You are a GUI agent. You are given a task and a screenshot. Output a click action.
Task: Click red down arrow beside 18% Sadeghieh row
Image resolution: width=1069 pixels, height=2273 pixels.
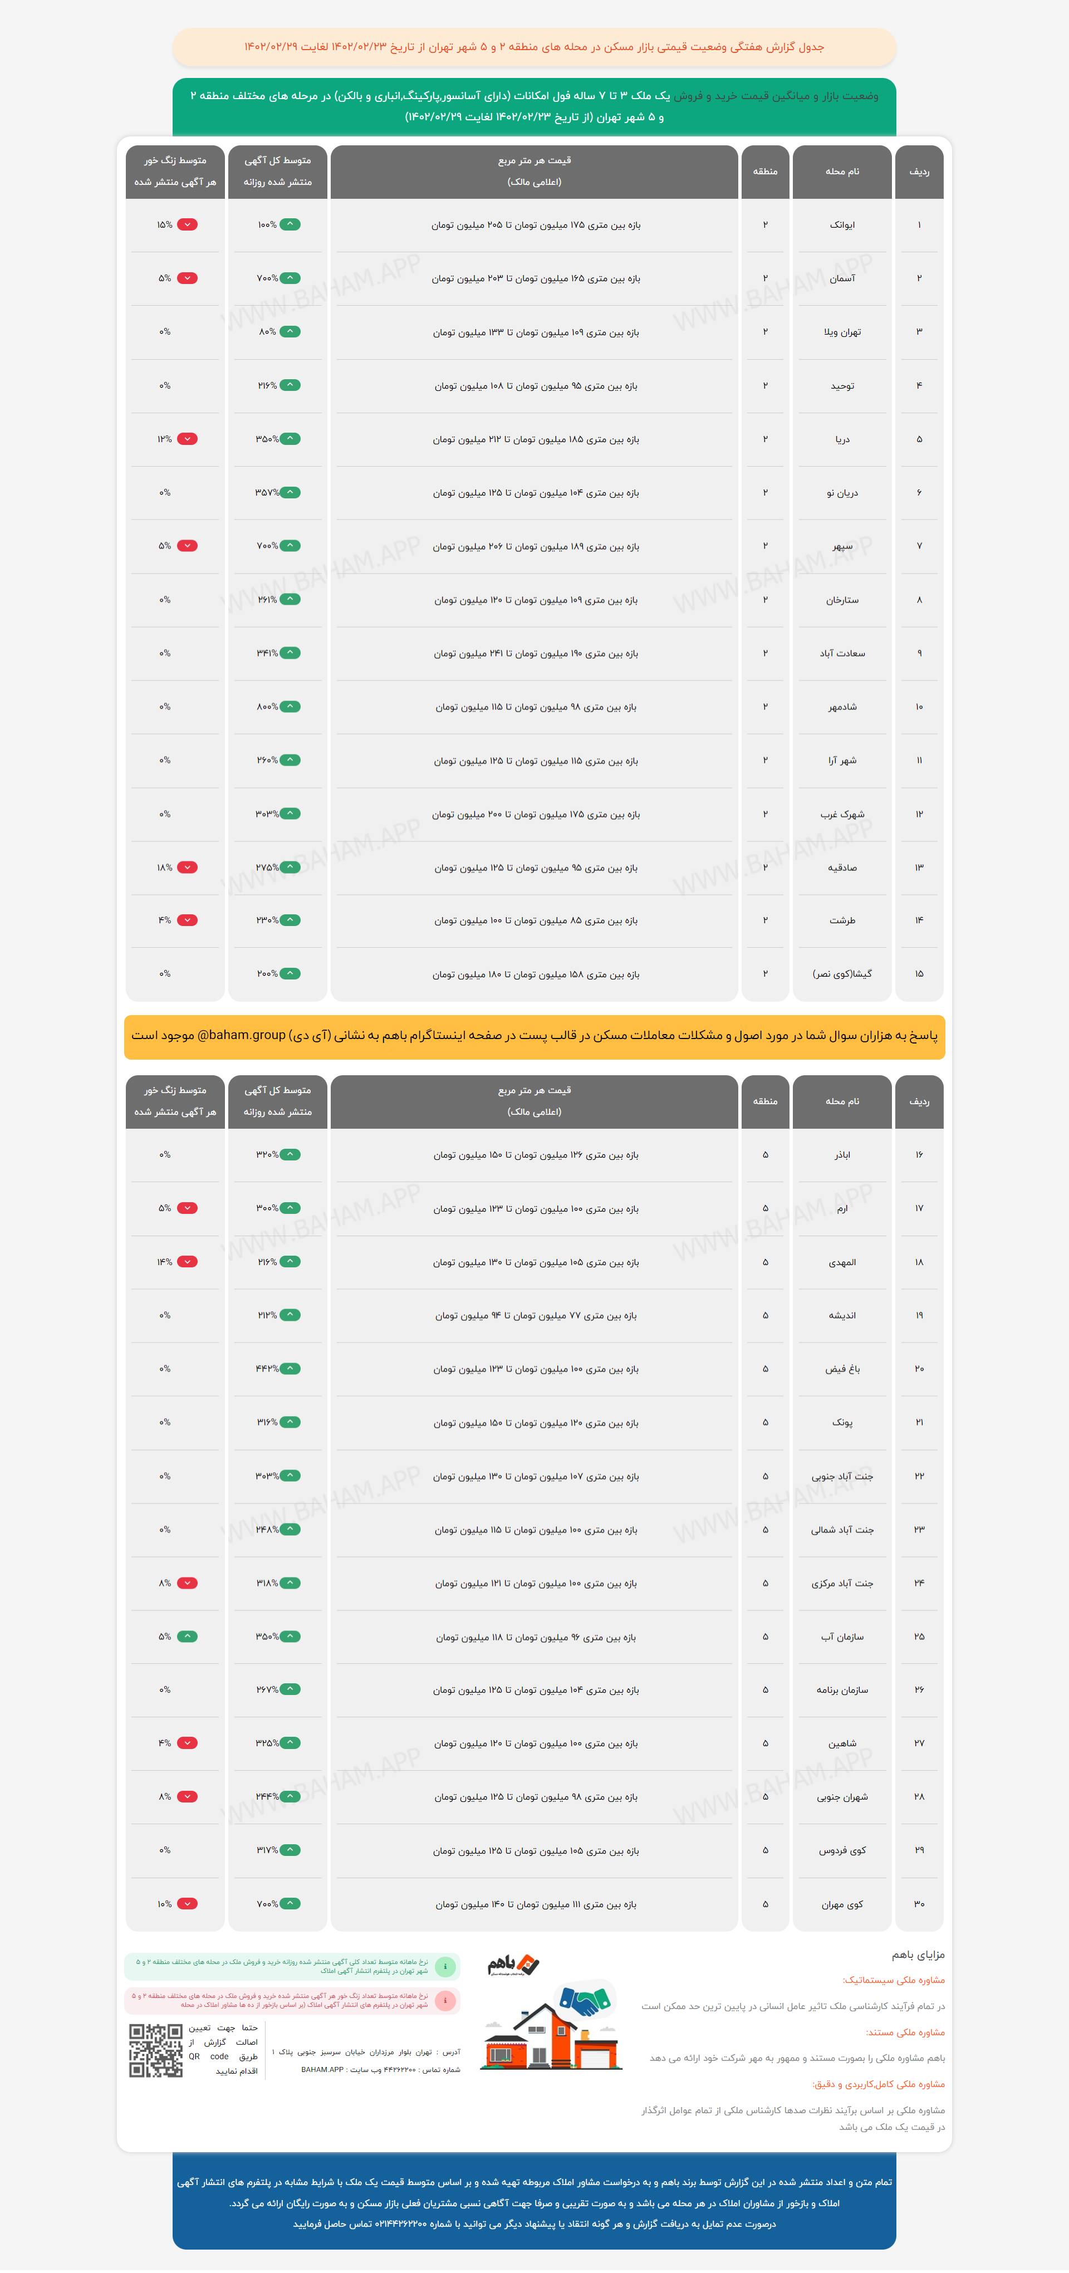[x=187, y=868]
